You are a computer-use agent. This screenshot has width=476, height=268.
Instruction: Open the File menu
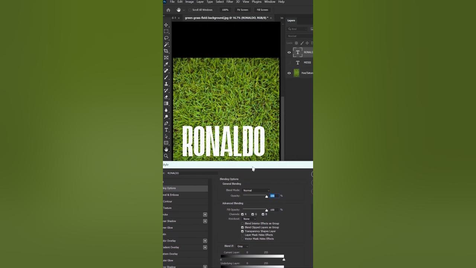[x=172, y=2]
